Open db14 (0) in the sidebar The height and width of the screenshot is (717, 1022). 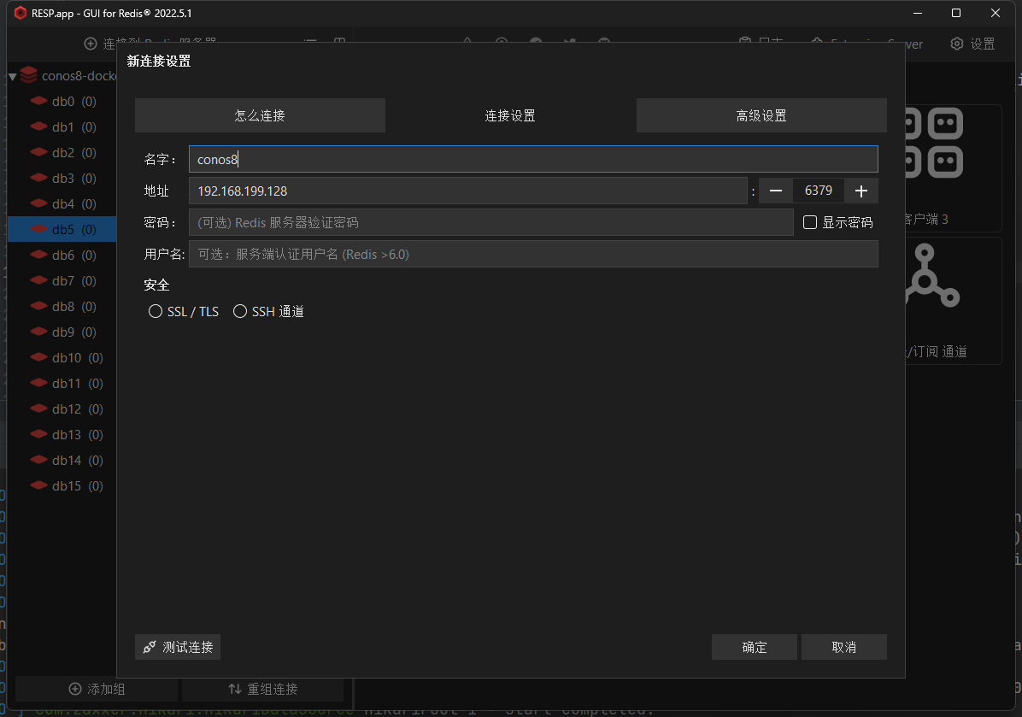point(62,460)
